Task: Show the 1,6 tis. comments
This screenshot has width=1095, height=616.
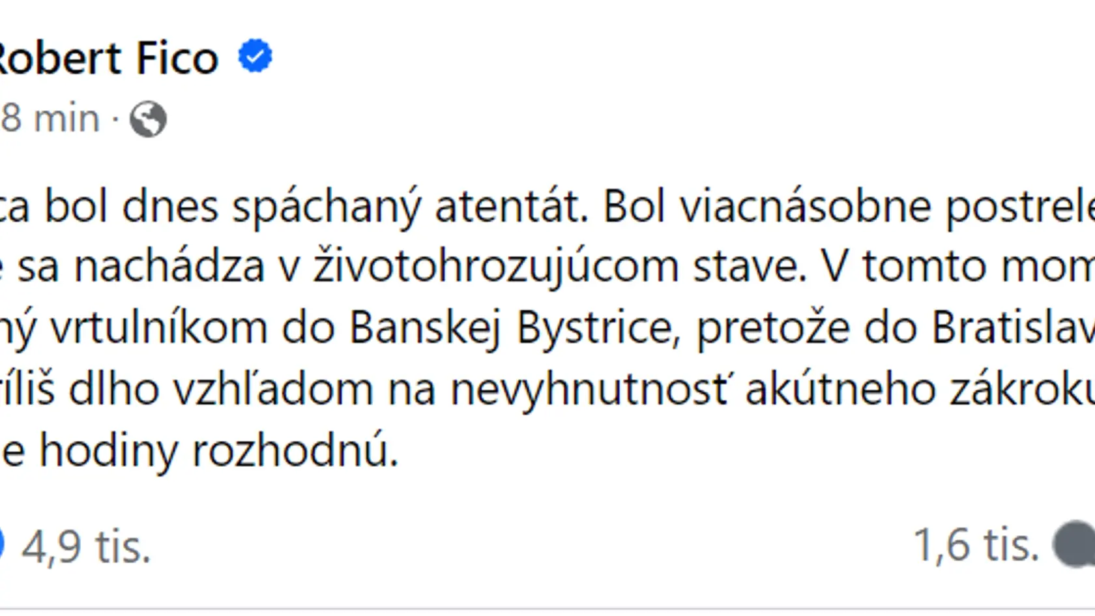Action: click(x=976, y=544)
